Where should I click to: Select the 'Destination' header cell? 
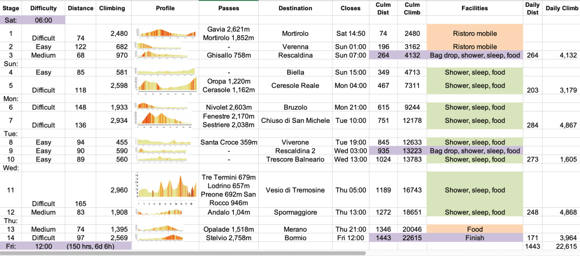pyautogui.click(x=295, y=8)
